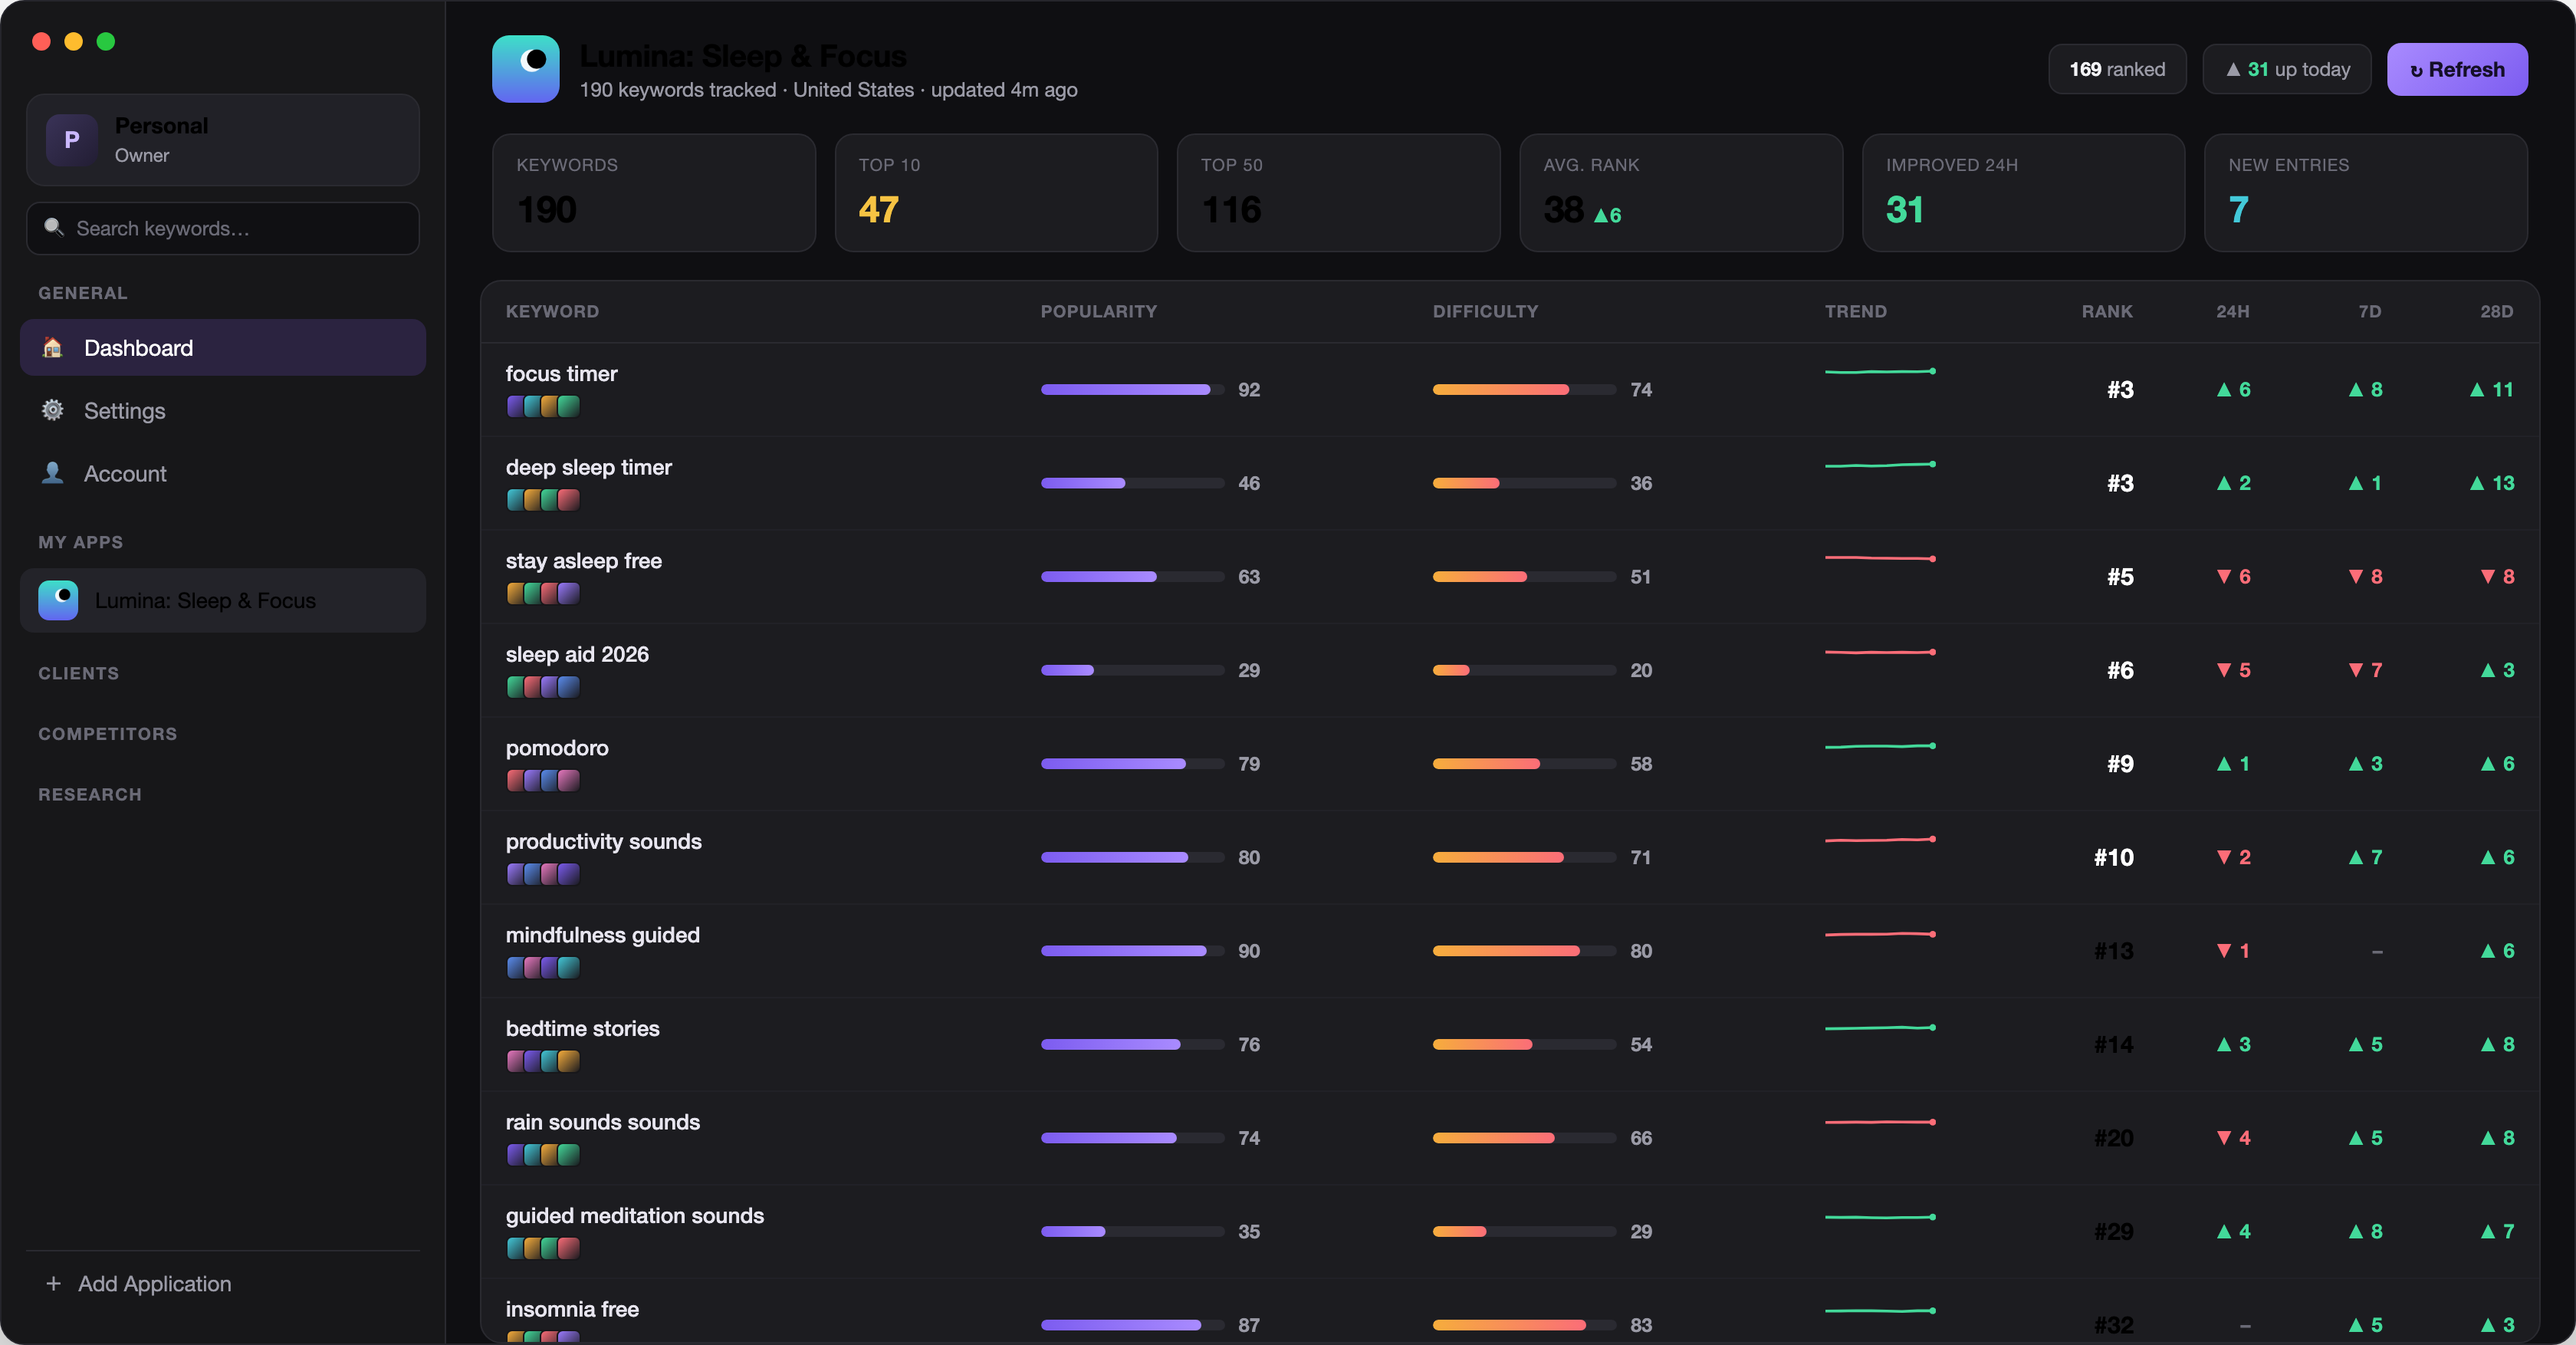Click competitor app icons under rain sounds sounds

(x=543, y=1154)
